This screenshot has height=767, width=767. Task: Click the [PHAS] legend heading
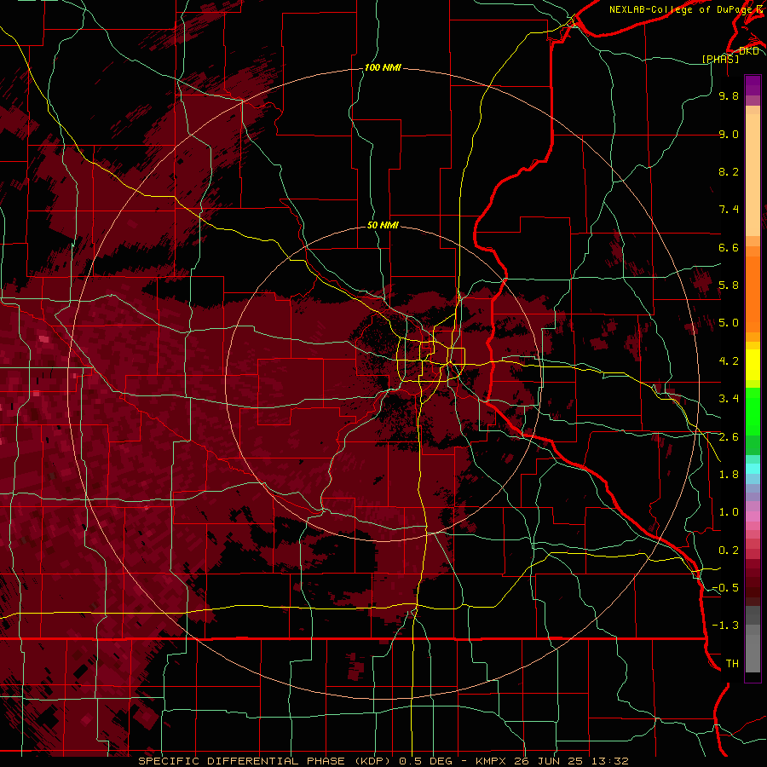point(720,59)
